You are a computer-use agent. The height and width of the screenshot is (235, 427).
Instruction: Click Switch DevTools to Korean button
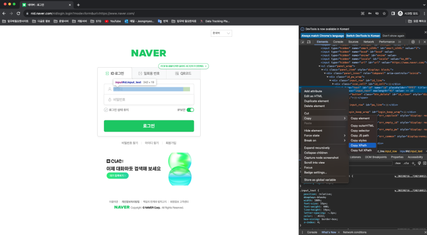pos(363,36)
